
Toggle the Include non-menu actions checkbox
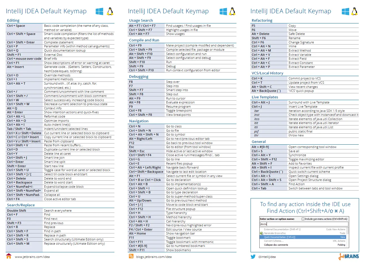click(303, 219)
